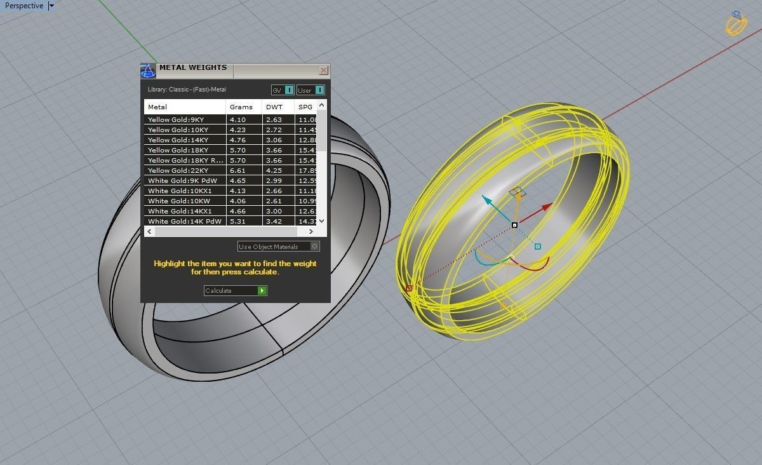Select the White Gold:14KX1 row
762x465 pixels.
point(231,211)
